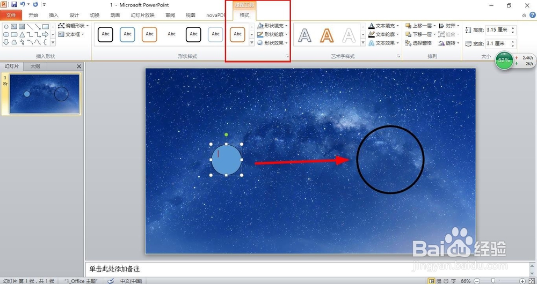Screen dimensions: 537x284
Task: Apply the blue outline Abc shape style
Action: [x=127, y=34]
